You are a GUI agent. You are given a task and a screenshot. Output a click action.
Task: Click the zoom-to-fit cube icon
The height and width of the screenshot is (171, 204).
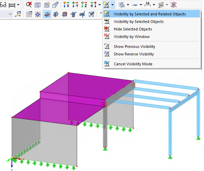(x=92, y=14)
